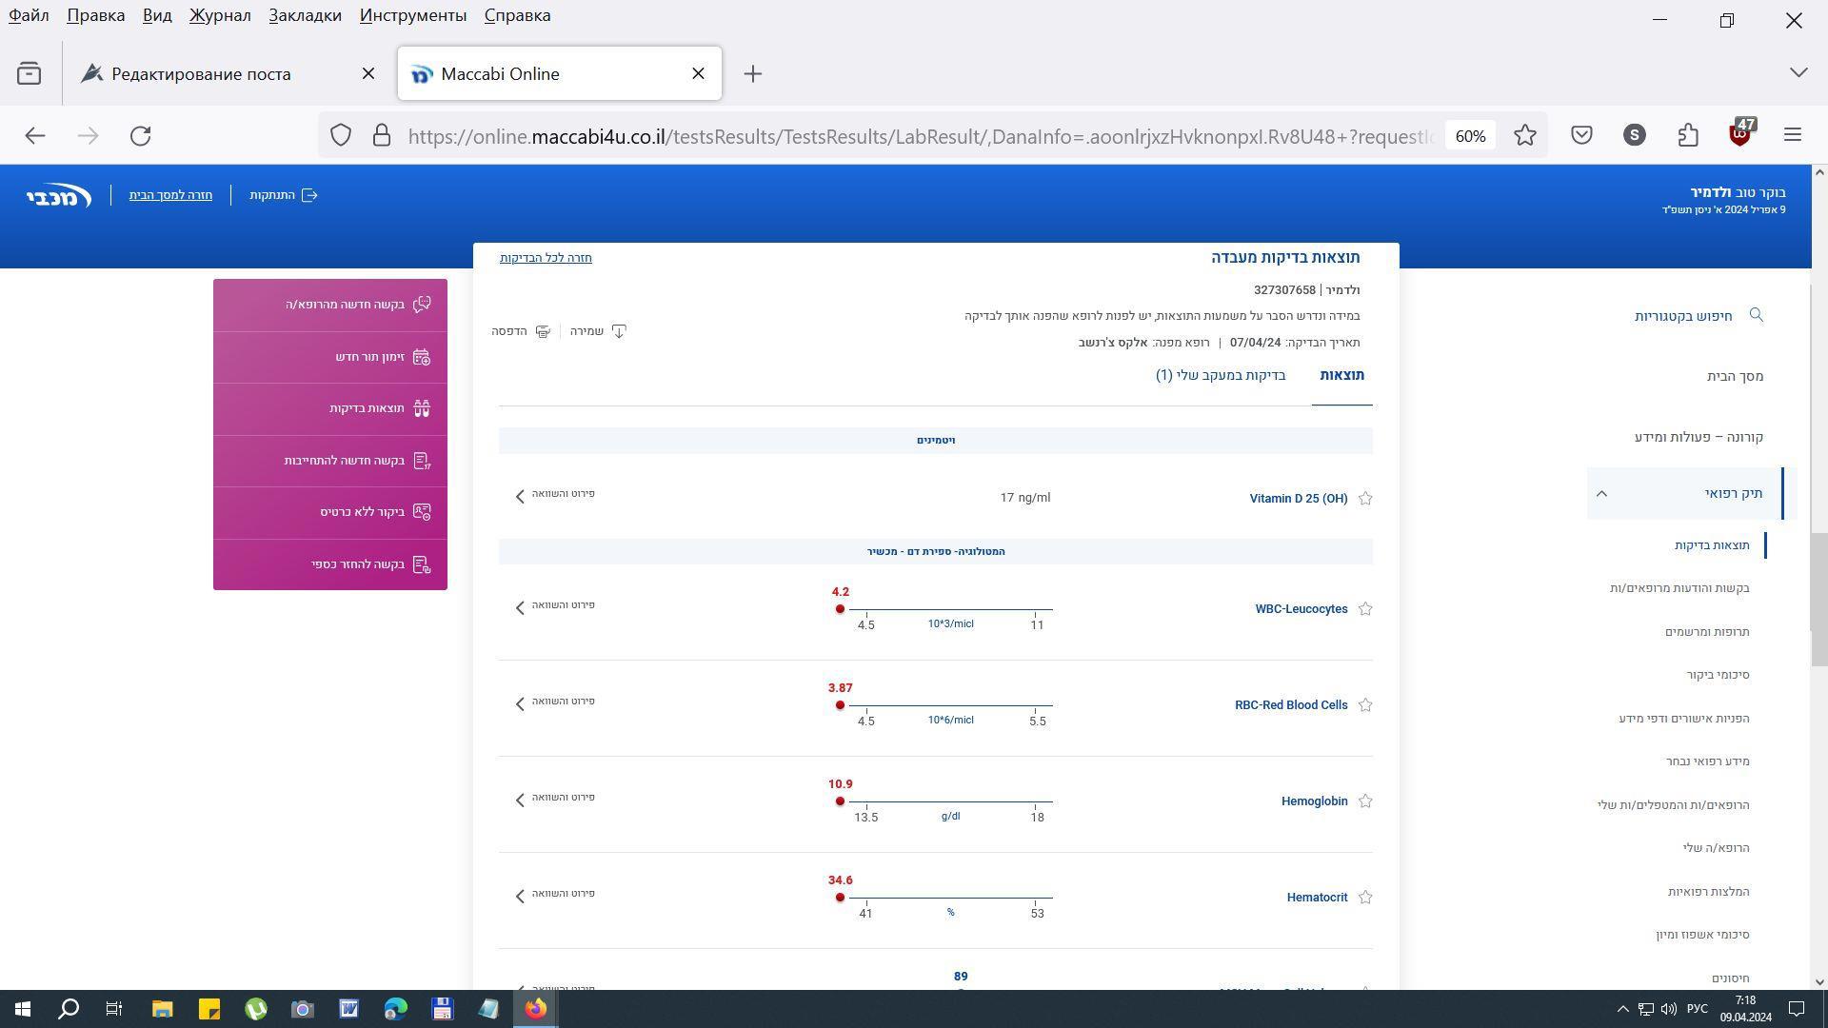The height and width of the screenshot is (1028, 1828).
Task: Click the Maccabi logo
Action: coord(59,196)
